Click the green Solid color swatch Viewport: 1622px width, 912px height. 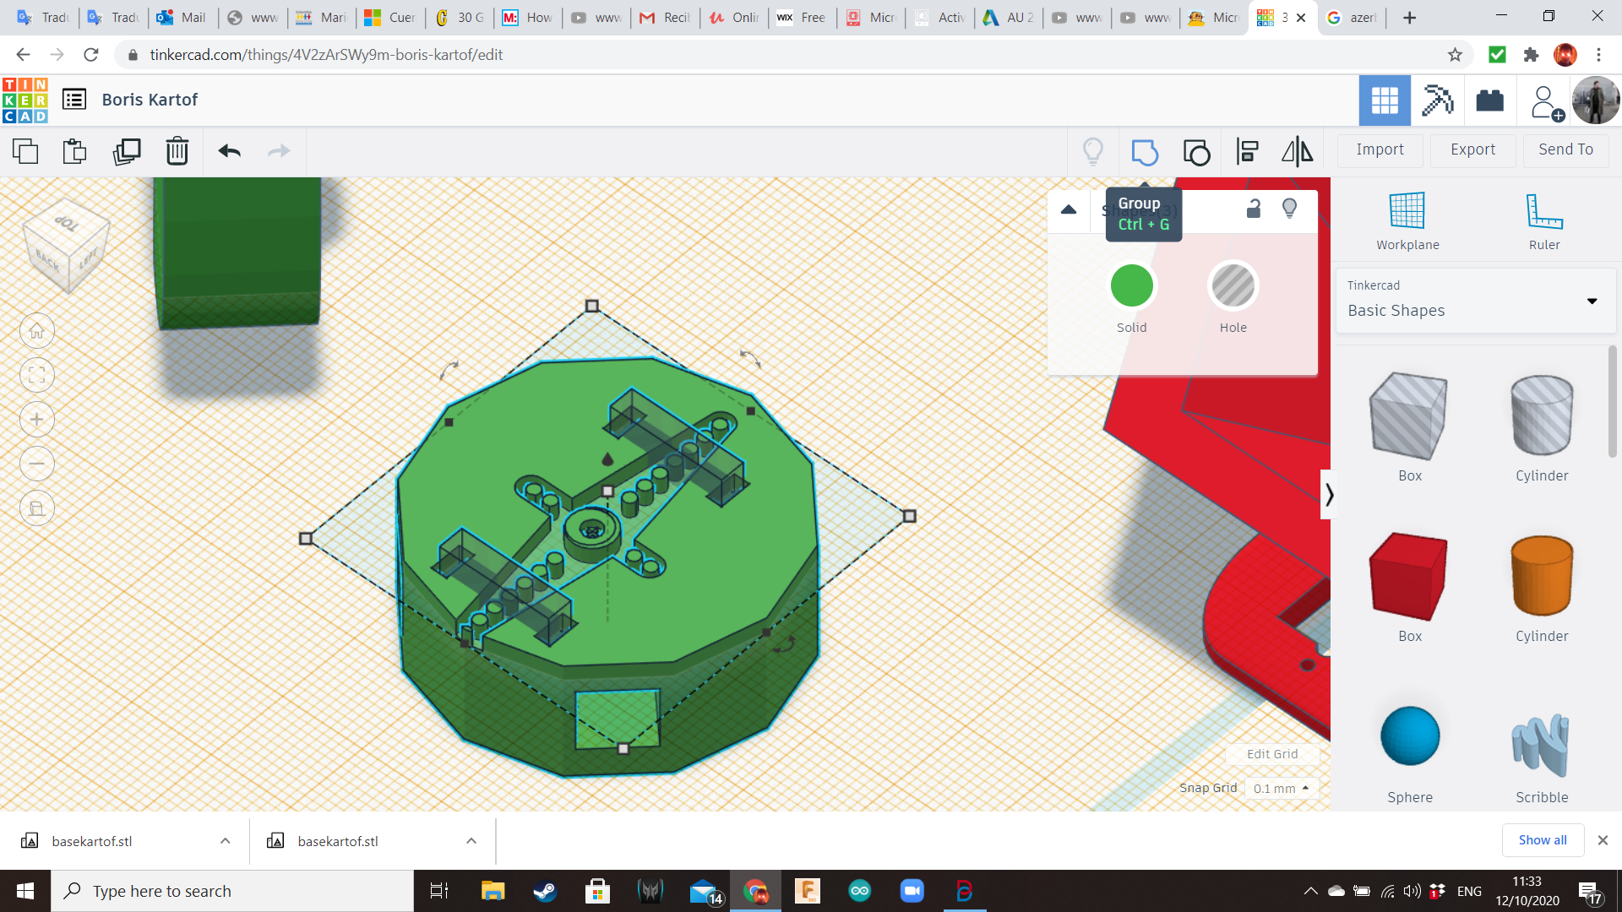pyautogui.click(x=1131, y=286)
